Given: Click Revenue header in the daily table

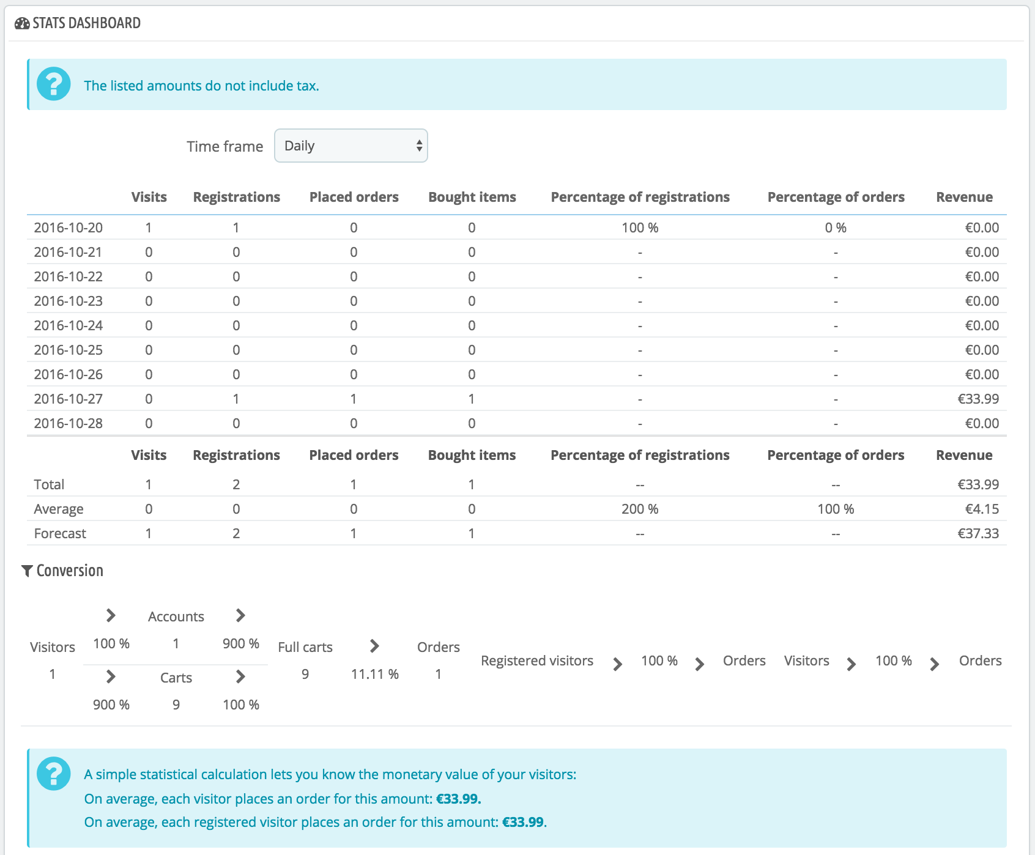Looking at the screenshot, I should point(964,197).
